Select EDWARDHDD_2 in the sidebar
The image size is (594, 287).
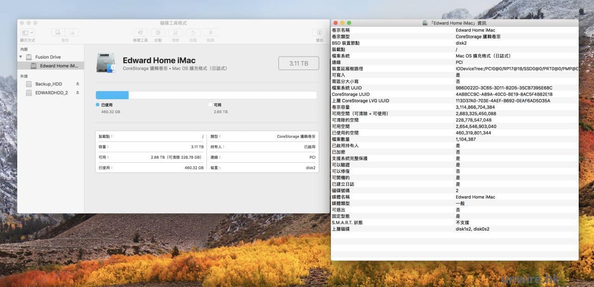click(51, 93)
